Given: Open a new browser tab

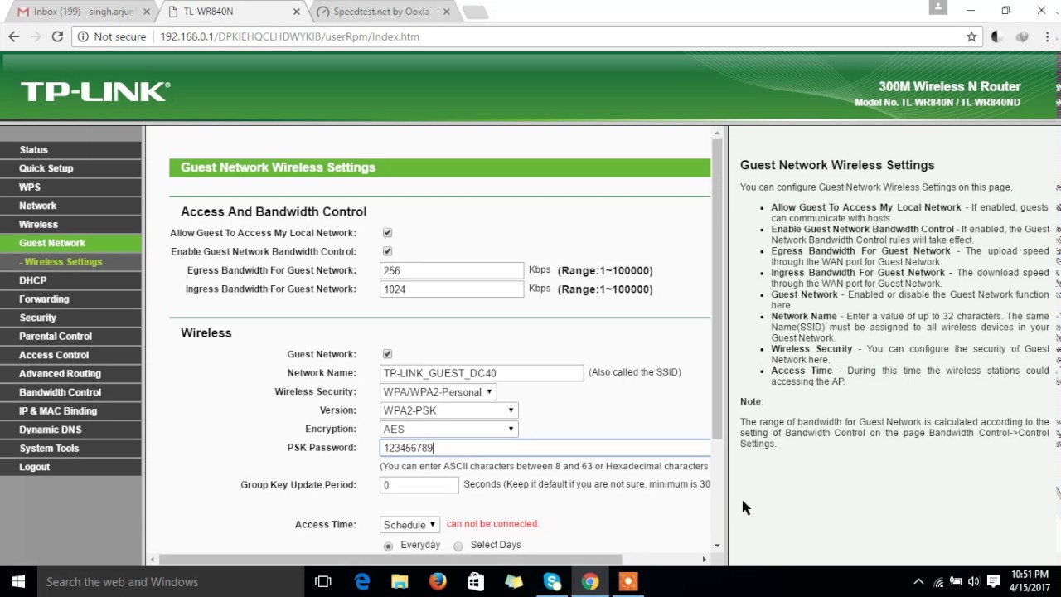Looking at the screenshot, I should coord(475,12).
